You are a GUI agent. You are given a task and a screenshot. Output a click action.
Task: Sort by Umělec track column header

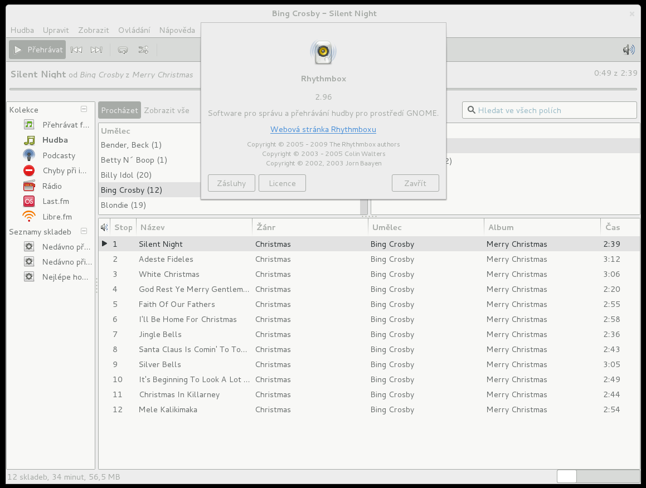426,227
